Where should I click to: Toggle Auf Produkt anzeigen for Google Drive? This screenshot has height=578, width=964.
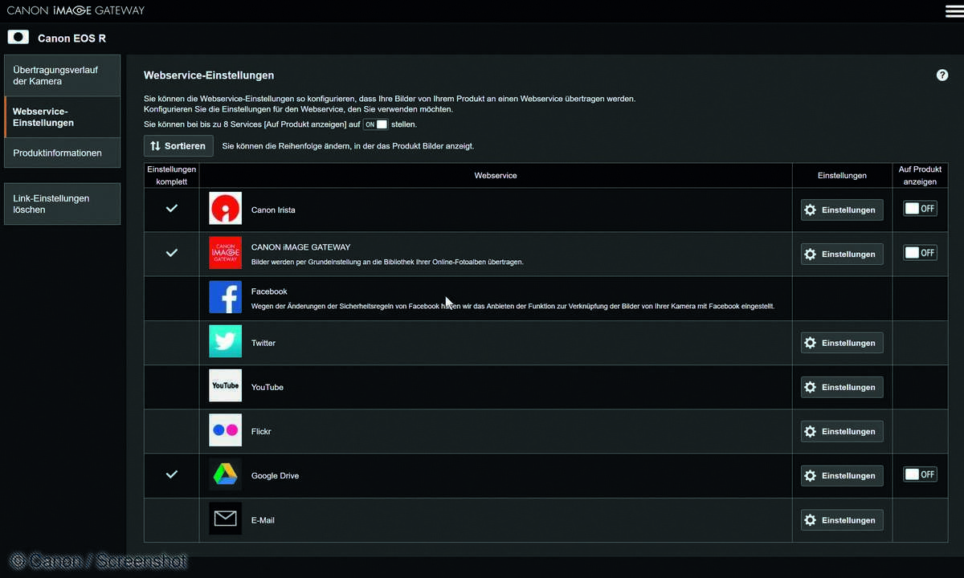coord(920,474)
